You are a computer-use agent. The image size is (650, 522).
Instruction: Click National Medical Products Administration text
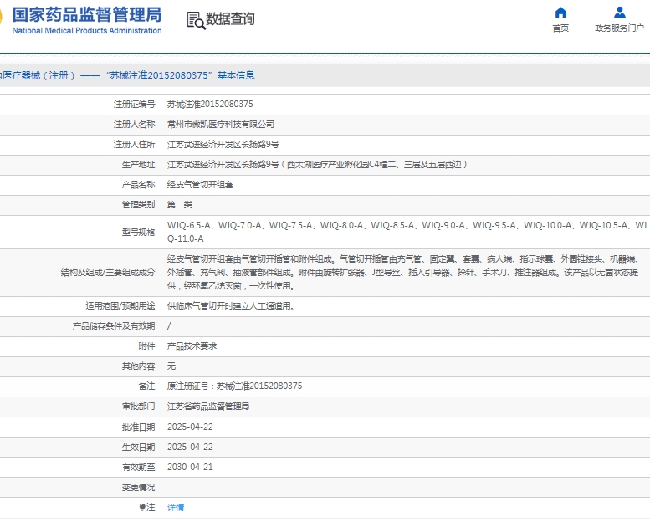[x=87, y=31]
